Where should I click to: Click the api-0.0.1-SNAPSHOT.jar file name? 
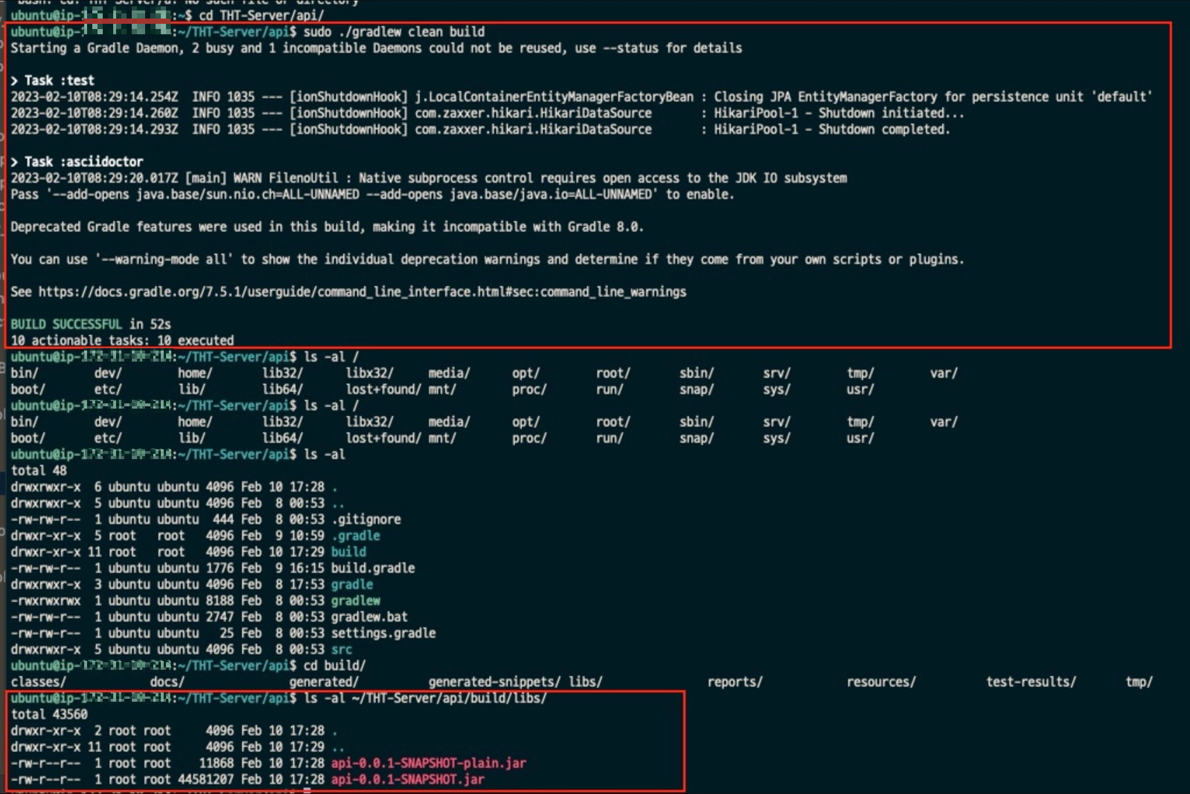[408, 779]
